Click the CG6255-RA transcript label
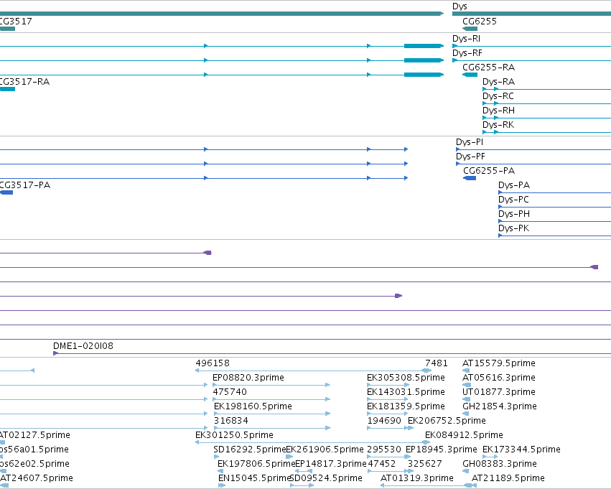Screen dimensions: 611x489 pos(488,67)
